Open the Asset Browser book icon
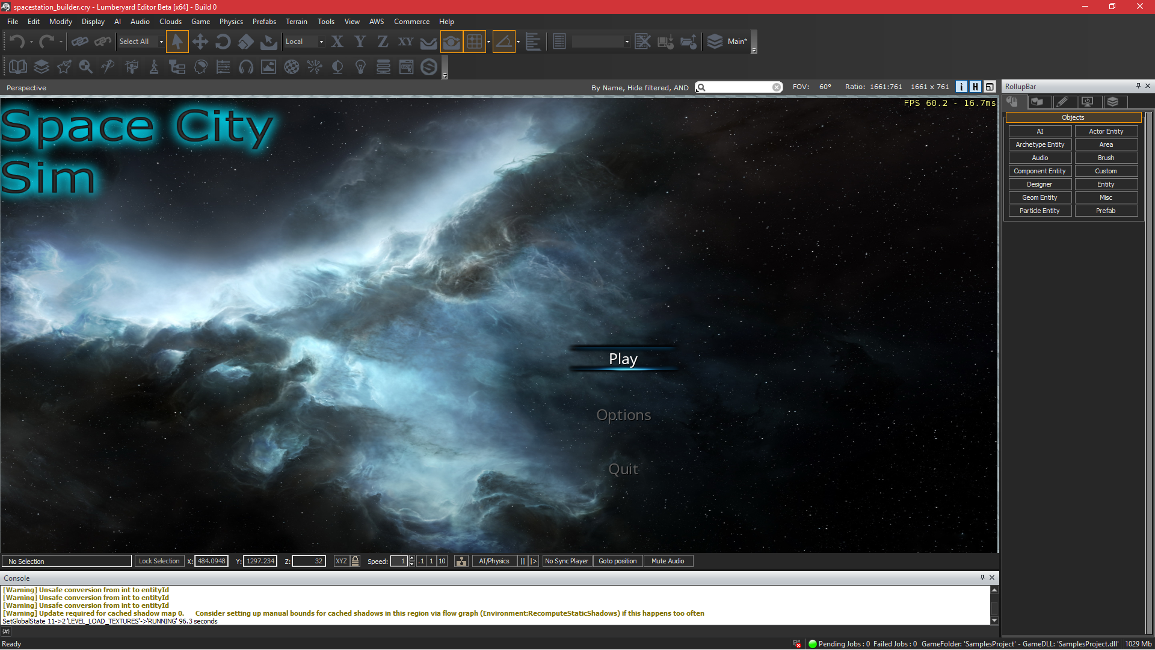 tap(18, 67)
